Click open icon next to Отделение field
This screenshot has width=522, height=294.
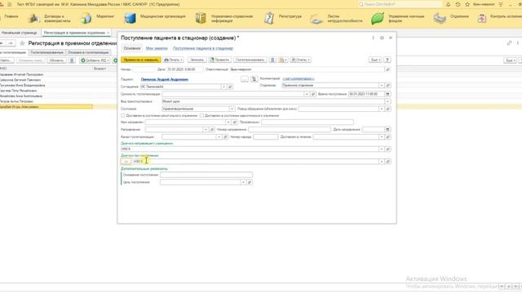[388, 85]
